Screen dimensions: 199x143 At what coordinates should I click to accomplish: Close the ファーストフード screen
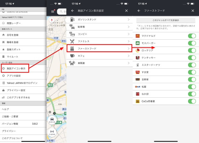193,11
